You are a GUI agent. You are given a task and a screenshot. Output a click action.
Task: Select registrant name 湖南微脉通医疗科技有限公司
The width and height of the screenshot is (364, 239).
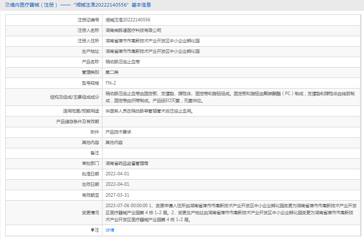[133, 31]
